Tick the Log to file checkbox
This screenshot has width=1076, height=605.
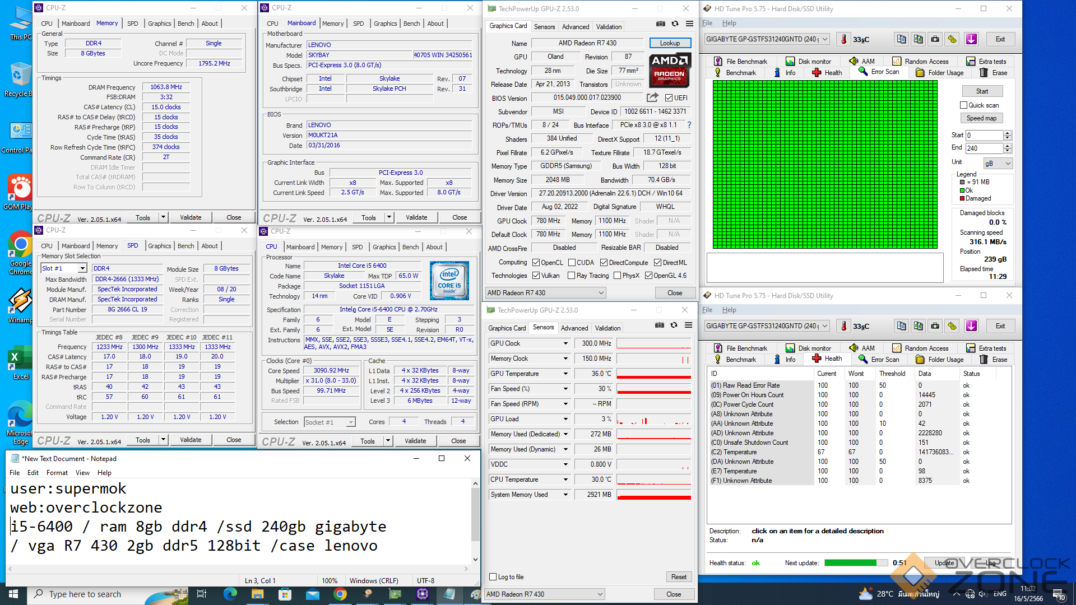coord(493,577)
